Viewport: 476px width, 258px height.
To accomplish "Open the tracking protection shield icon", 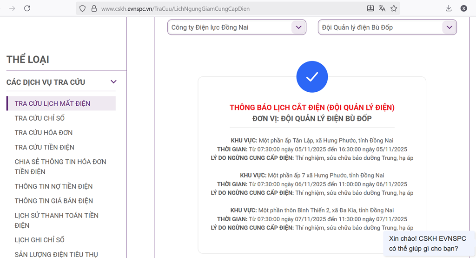I will [83, 8].
